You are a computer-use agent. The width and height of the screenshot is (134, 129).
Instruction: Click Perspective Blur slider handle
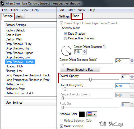point(63,98)
